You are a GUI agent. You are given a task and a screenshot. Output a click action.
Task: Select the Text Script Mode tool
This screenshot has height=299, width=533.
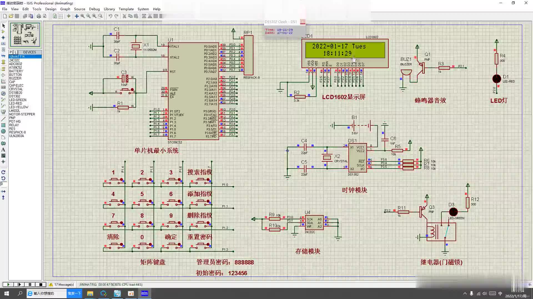pyautogui.click(x=3, y=50)
